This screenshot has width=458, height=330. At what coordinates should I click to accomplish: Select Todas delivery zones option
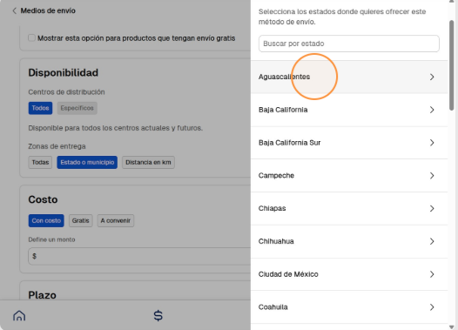(40, 162)
